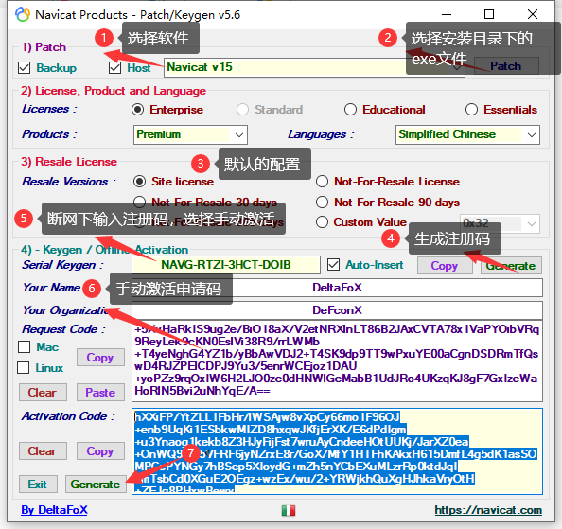
Task: Select Site license resale version
Action: (139, 182)
